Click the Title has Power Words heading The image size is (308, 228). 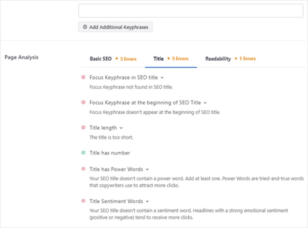116,169
